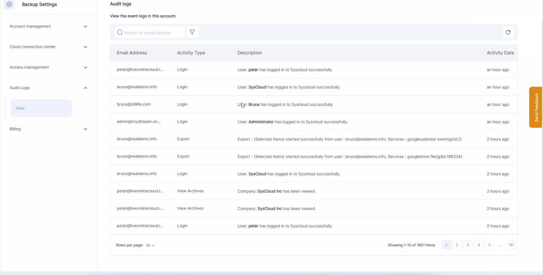
Task: Expand the Access management section
Action: tap(85, 67)
